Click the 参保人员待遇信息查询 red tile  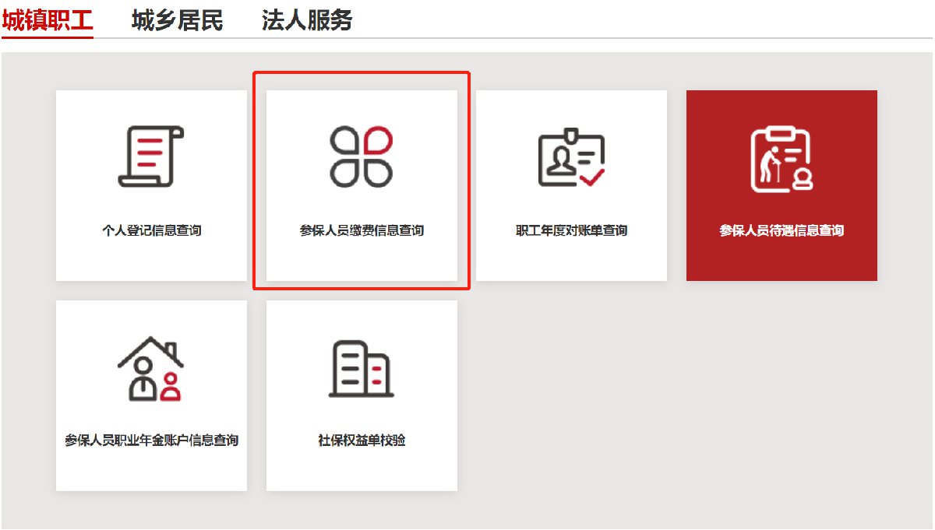tap(782, 184)
